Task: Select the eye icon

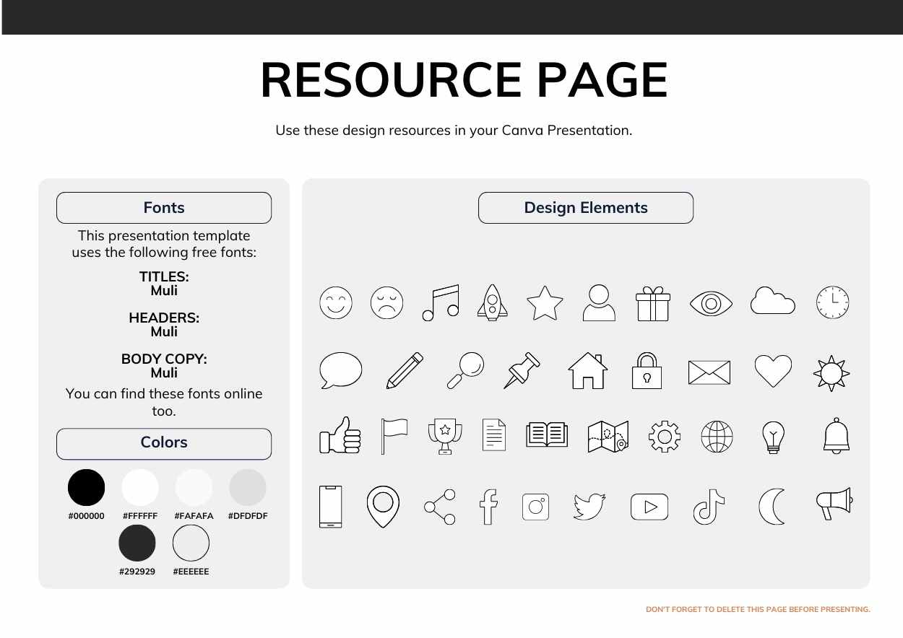Action: (x=712, y=302)
